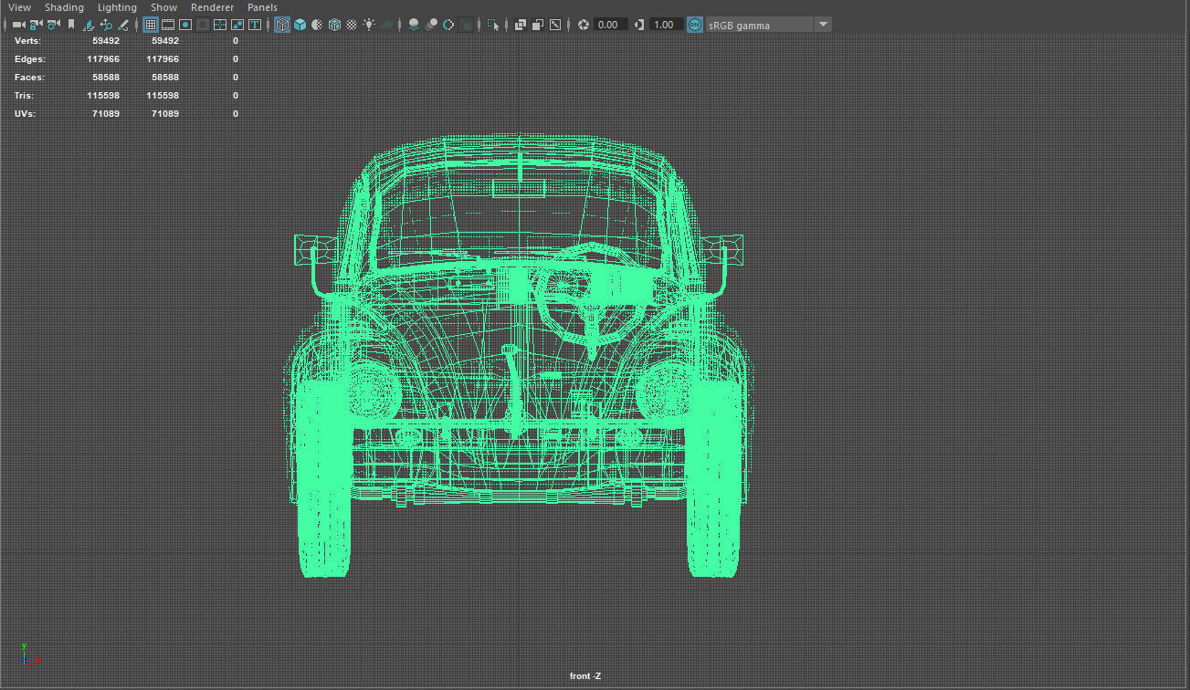Screen dimensions: 1190x690
Task: Open the Shading menu
Action: 64,7
